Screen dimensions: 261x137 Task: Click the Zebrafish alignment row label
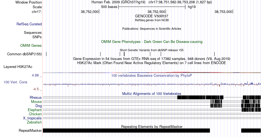[34, 122]
